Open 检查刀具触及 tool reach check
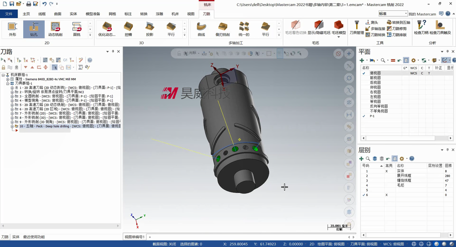The image size is (456, 247). point(440,28)
